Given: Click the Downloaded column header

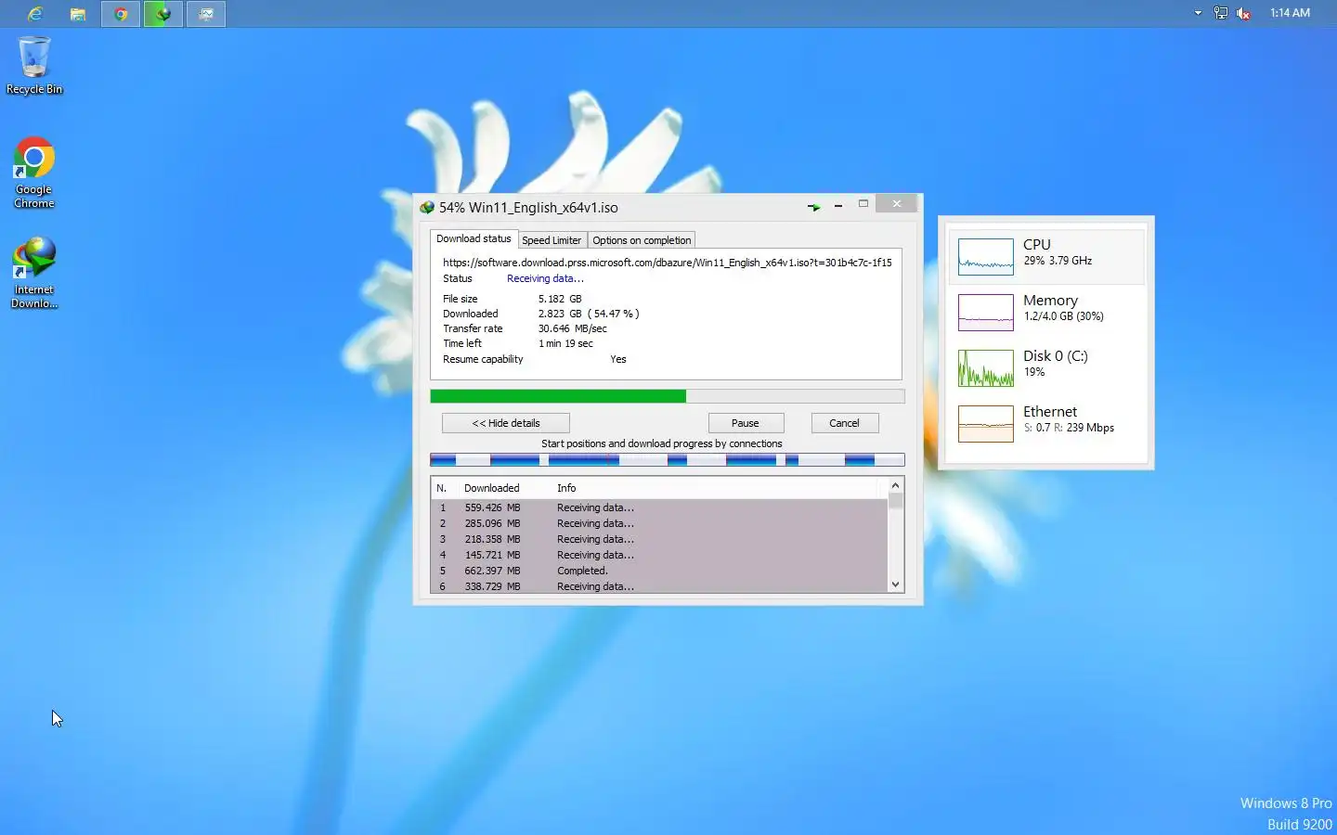Looking at the screenshot, I should (492, 488).
